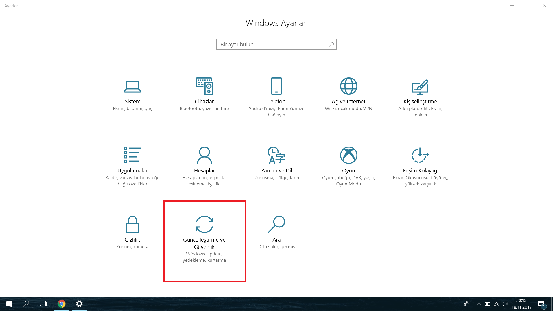Open Hesaplar accounts person icon
This screenshot has height=311, width=553.
pyautogui.click(x=204, y=155)
